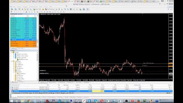The image size is (183, 103).
Task: Select the Accumulation indicator in Navigator
Action: pyautogui.click(x=21, y=79)
